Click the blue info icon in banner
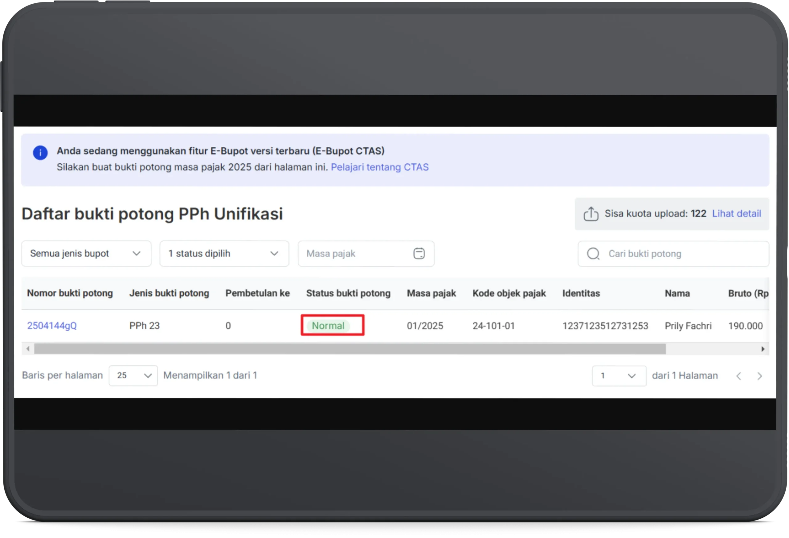 pyautogui.click(x=40, y=153)
